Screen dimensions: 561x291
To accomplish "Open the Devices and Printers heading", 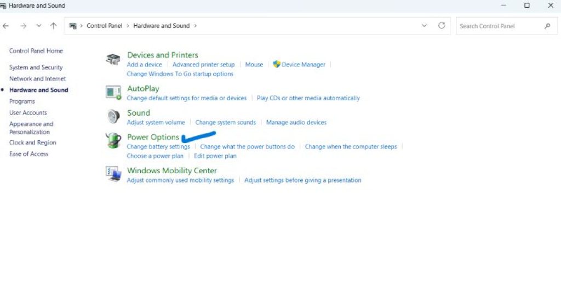I will pyautogui.click(x=162, y=55).
